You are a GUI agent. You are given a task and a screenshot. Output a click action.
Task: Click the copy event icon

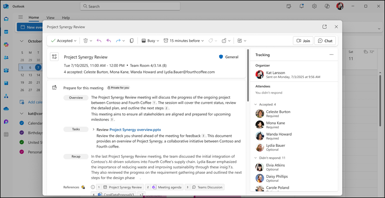click(132, 41)
